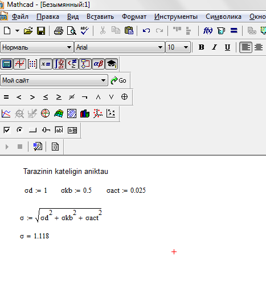
Task: Open the Вид menu
Action: (x=73, y=17)
